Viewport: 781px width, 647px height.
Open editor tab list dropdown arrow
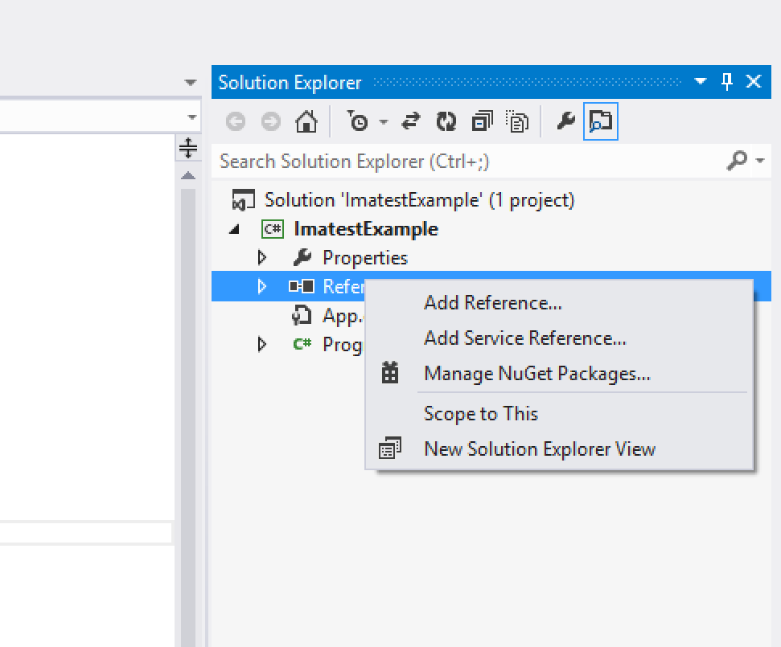coord(191,82)
